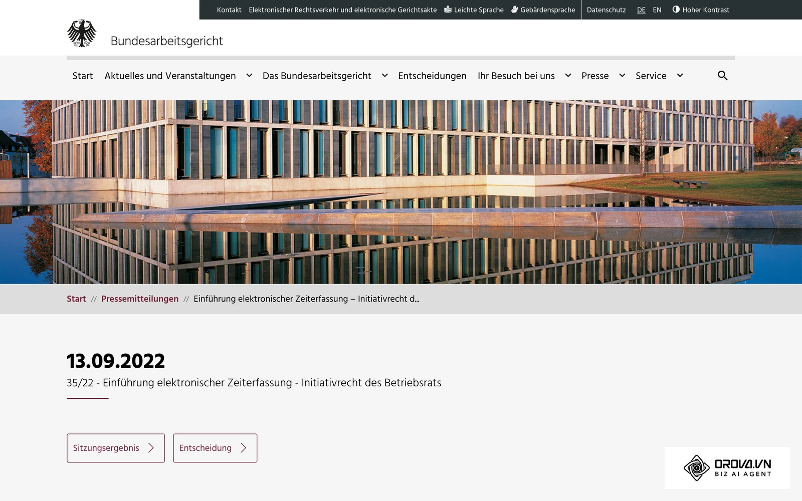Open Elektronischer Rechtsverkehr und elektronische Gerichtsakte link

tap(343, 10)
